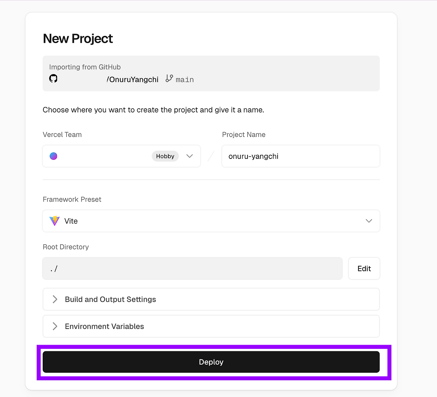The height and width of the screenshot is (397, 437).
Task: Click the git branch icon
Action: pyautogui.click(x=169, y=79)
